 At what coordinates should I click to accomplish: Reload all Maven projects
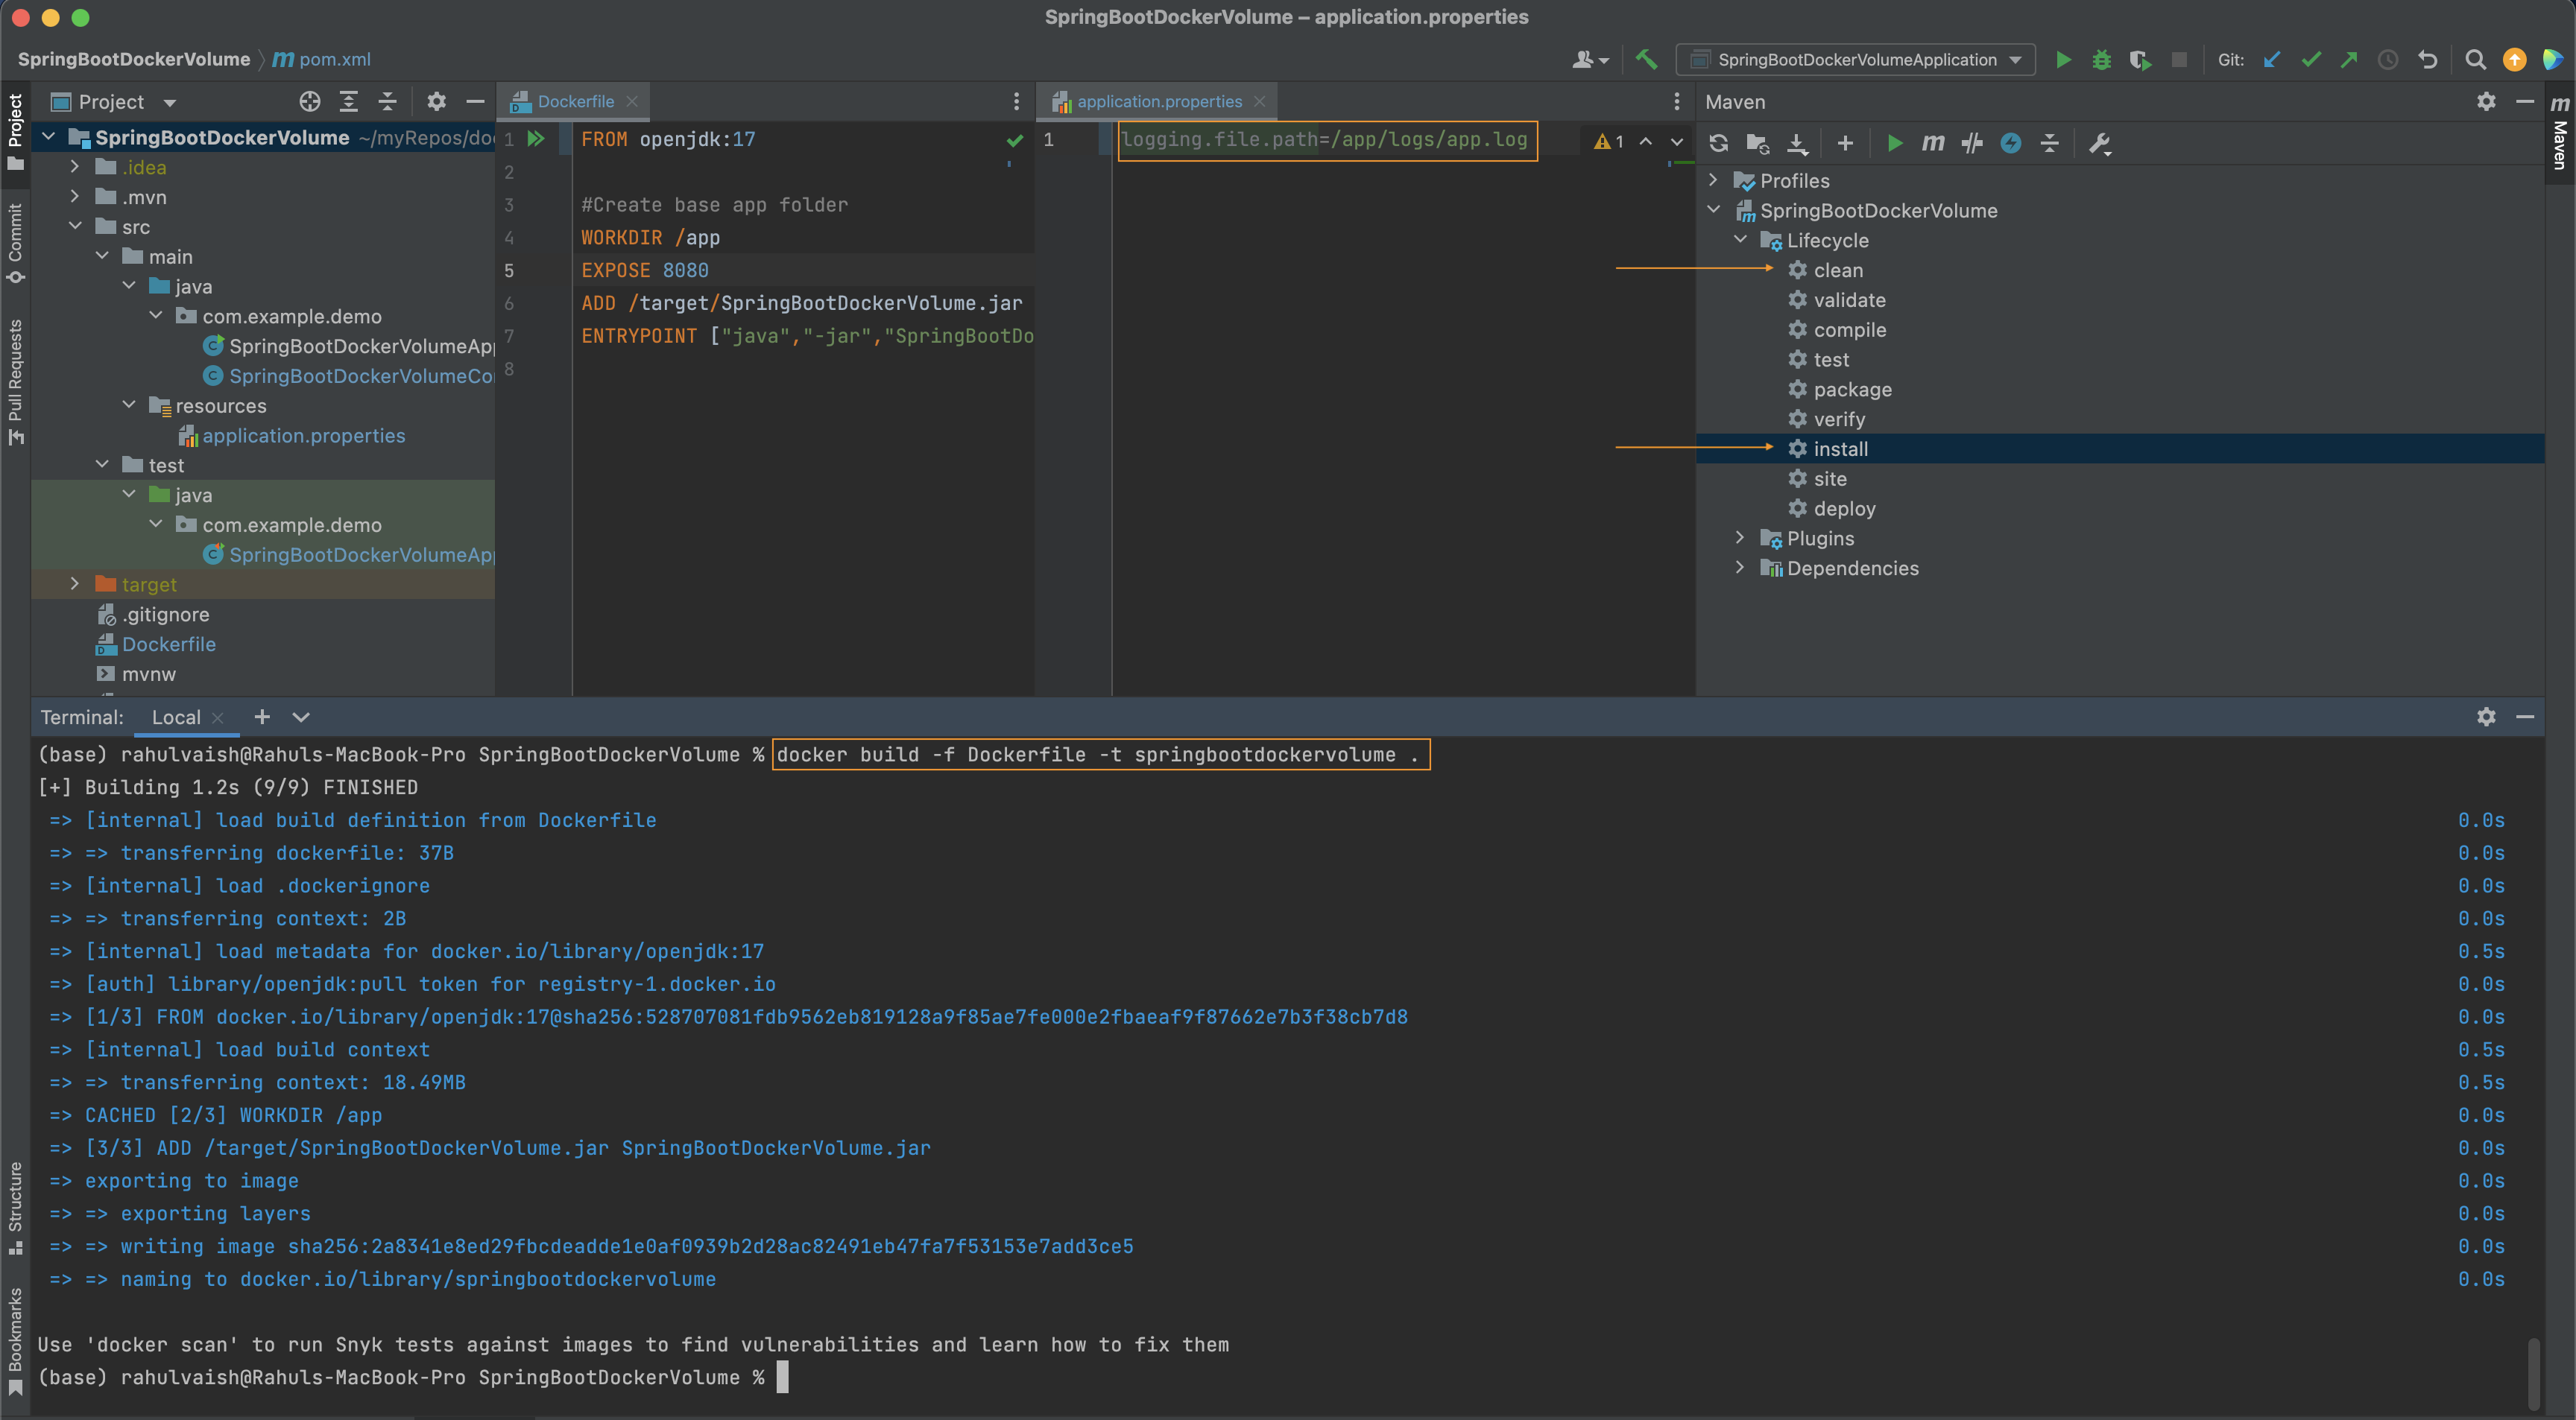tap(1719, 143)
